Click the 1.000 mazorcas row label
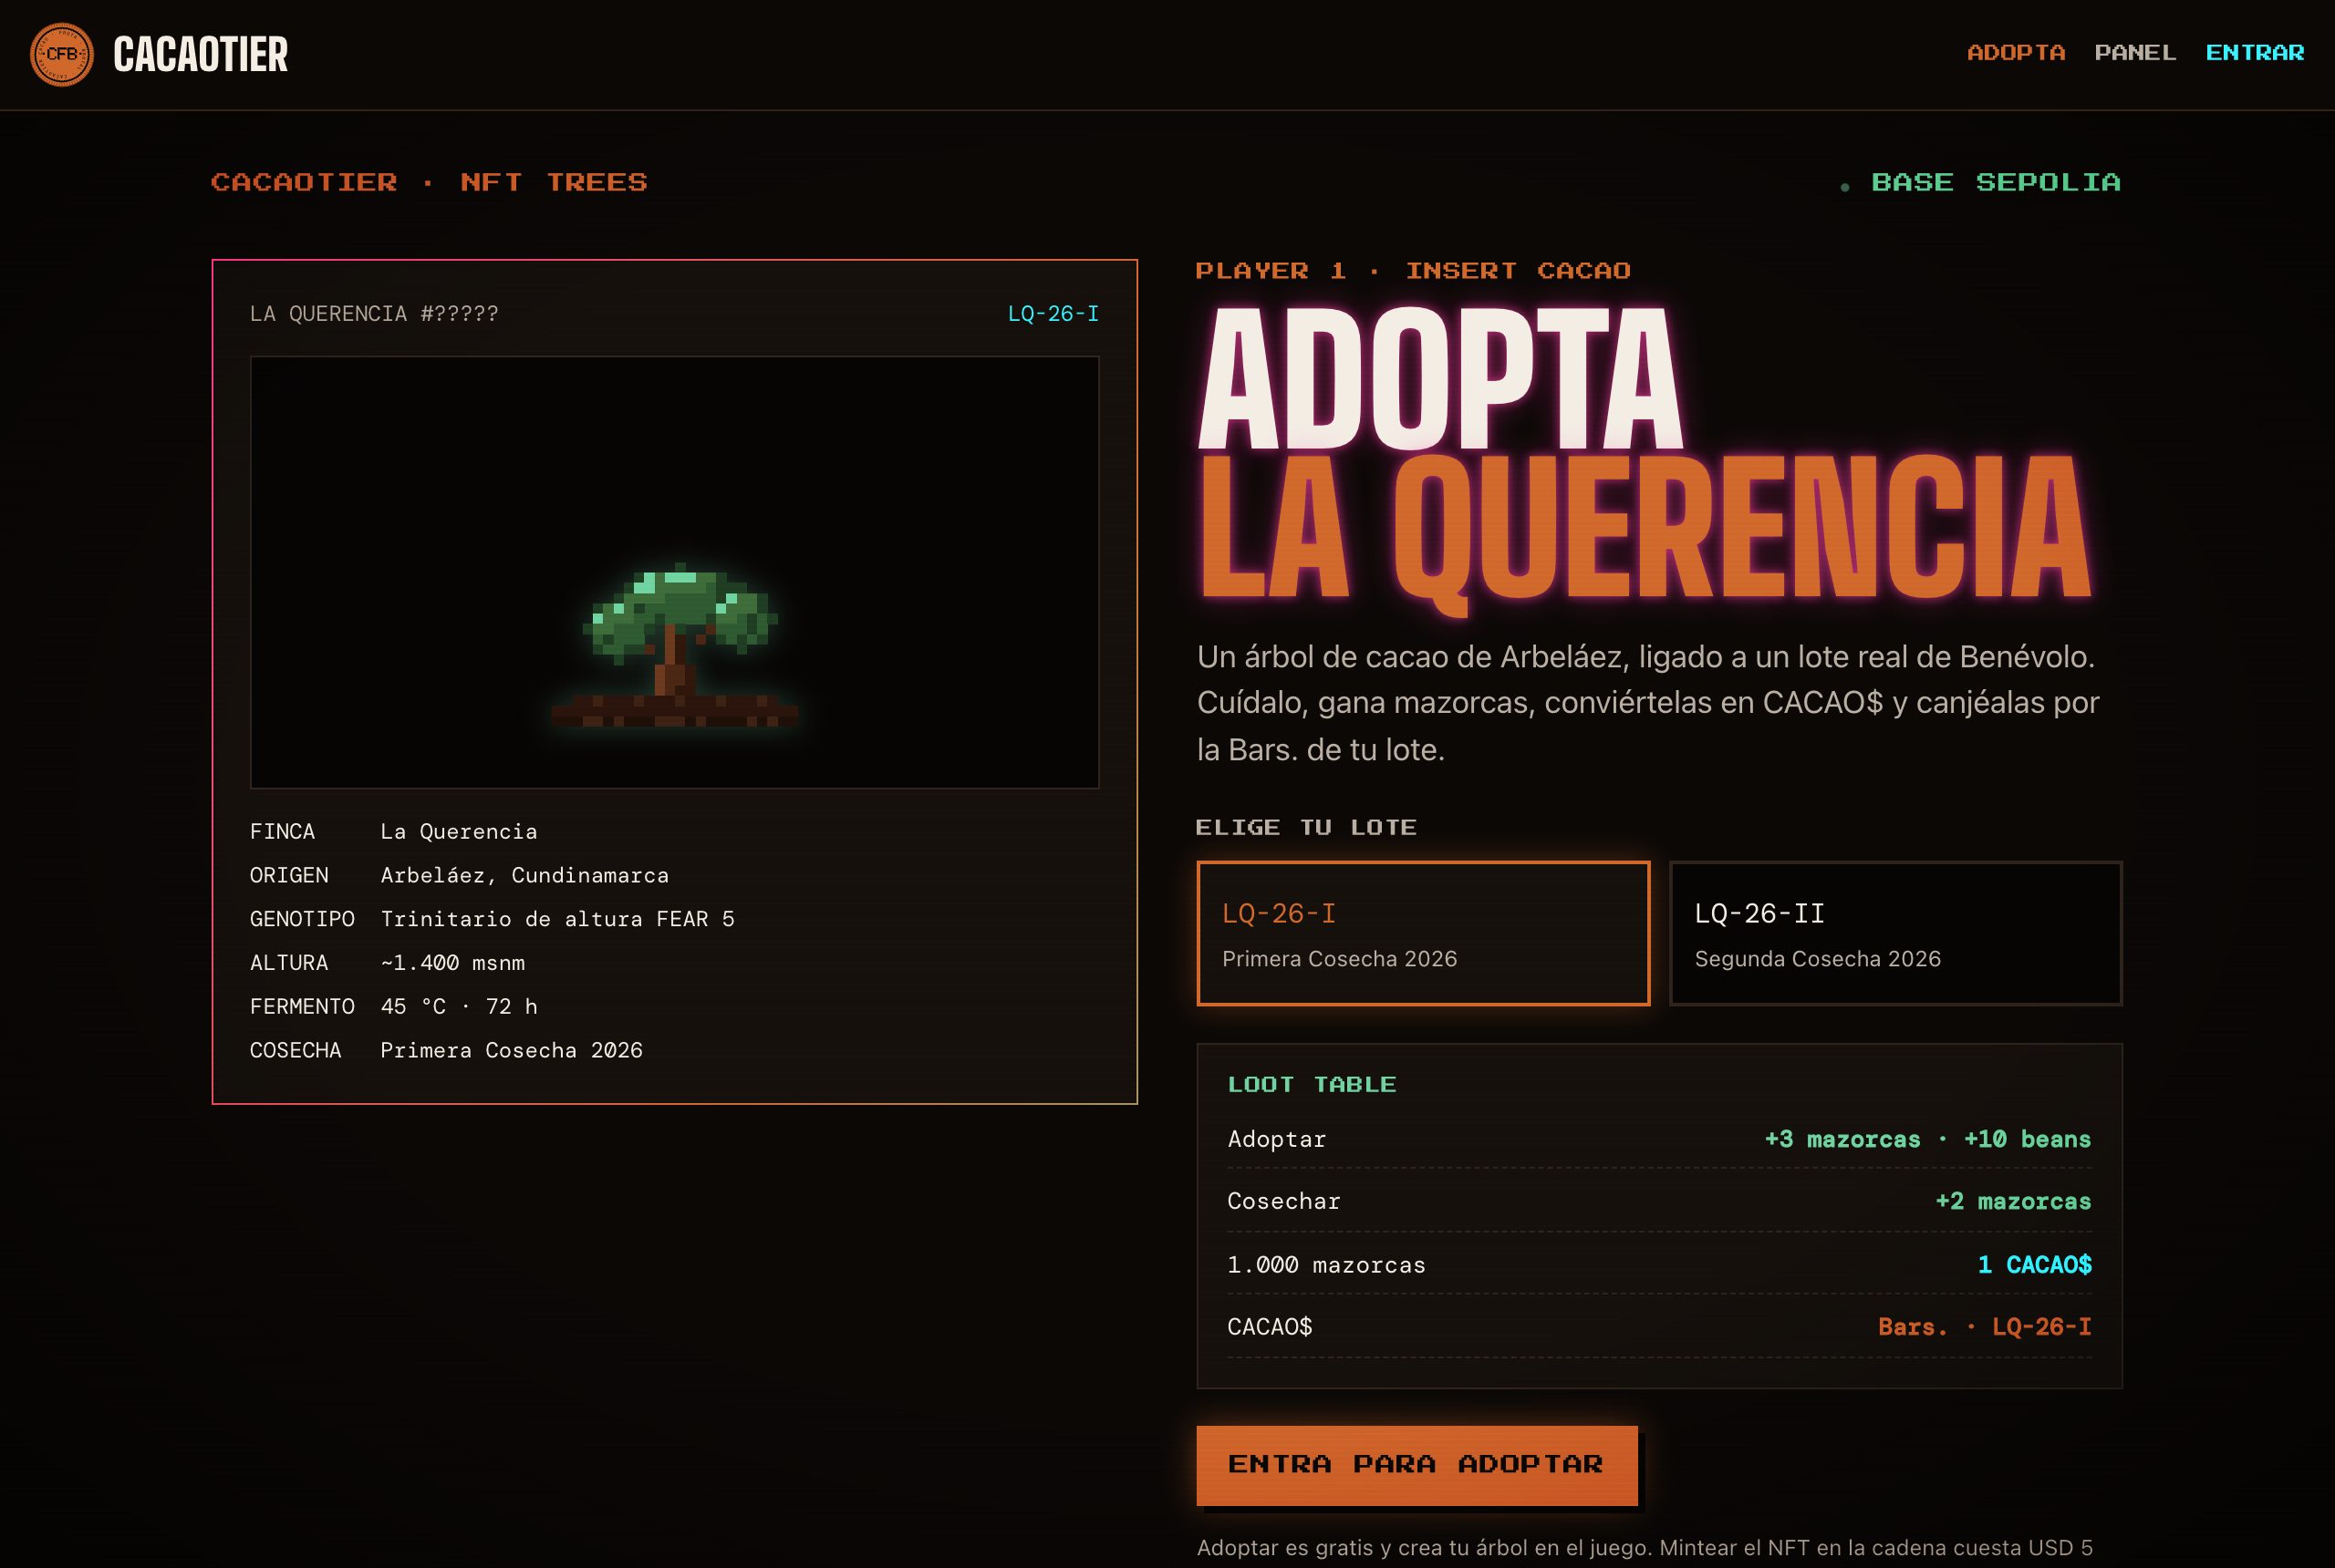This screenshot has width=2335, height=1568. point(1326,1265)
